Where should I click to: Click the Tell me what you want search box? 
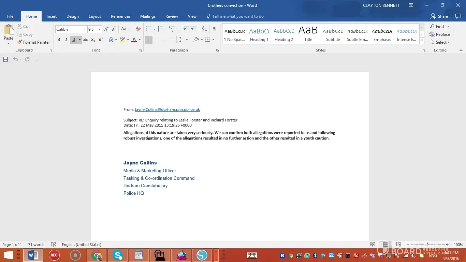238,16
